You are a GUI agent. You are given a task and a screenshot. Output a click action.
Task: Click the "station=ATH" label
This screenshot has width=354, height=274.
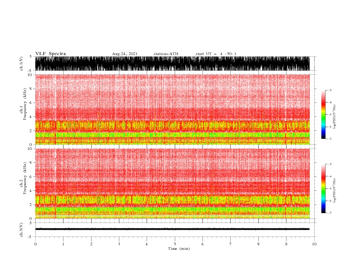(x=166, y=54)
